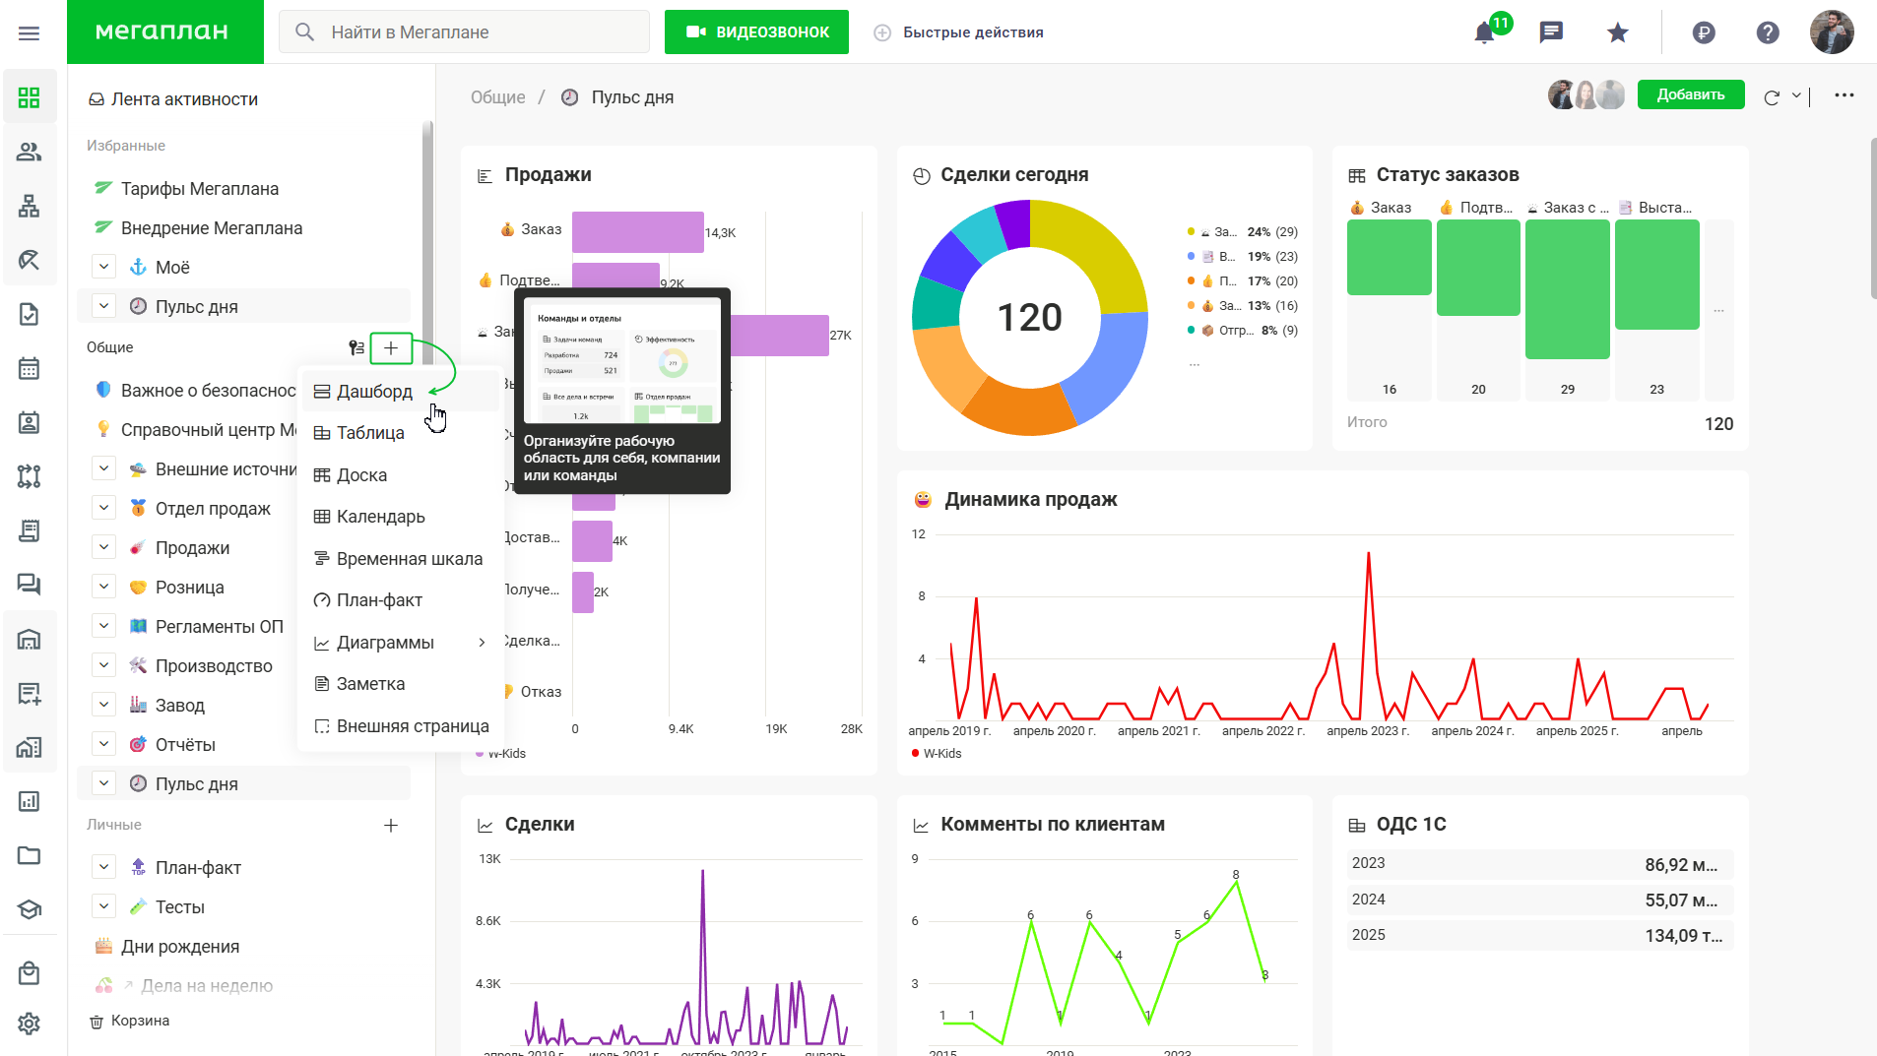The width and height of the screenshot is (1877, 1056).
Task: Collapse the Моё section chevron
Action: [103, 267]
